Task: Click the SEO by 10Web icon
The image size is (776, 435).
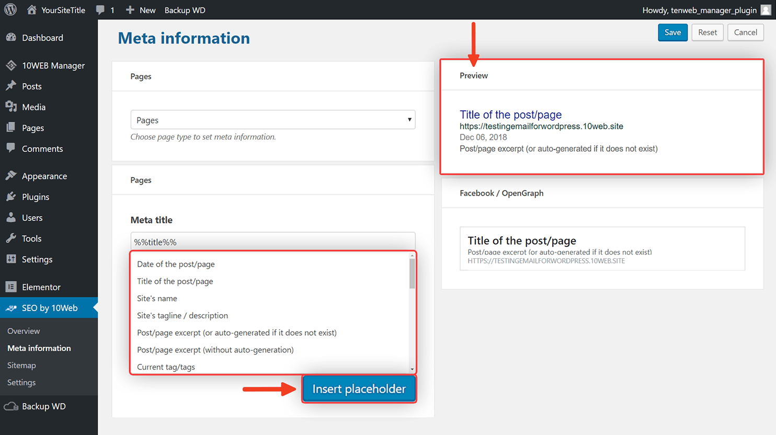Action: (11, 308)
